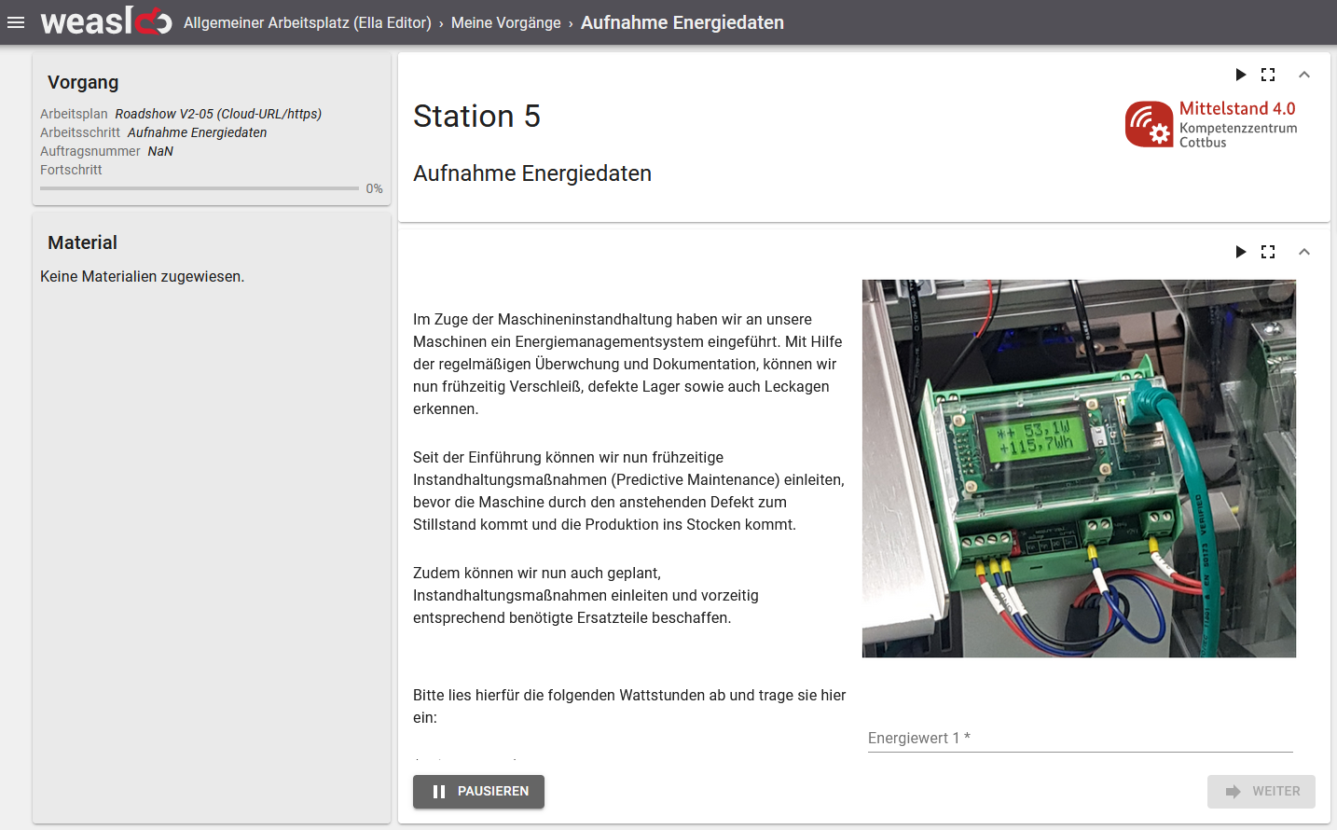Click the pause icon inside Pausieren button
This screenshot has width=1337, height=830.
438,792
